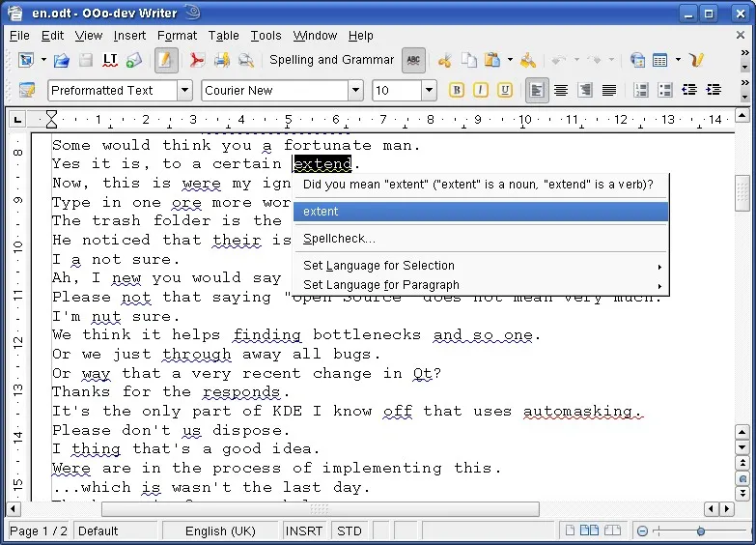Choose the "extent" suggestion in context menu
Viewport: 756px width, 545px height.
click(x=481, y=212)
